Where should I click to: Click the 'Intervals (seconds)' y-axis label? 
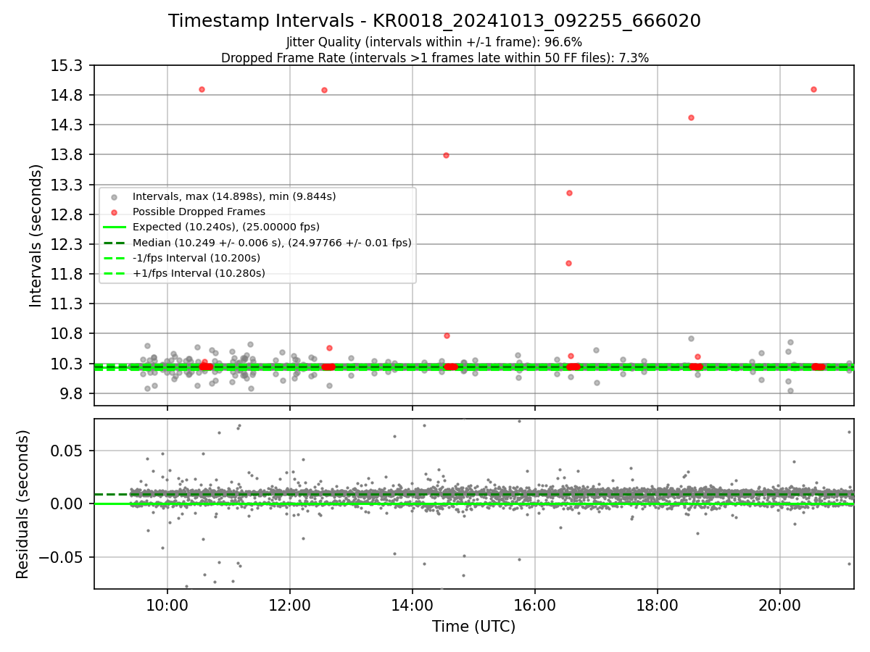[36, 235]
